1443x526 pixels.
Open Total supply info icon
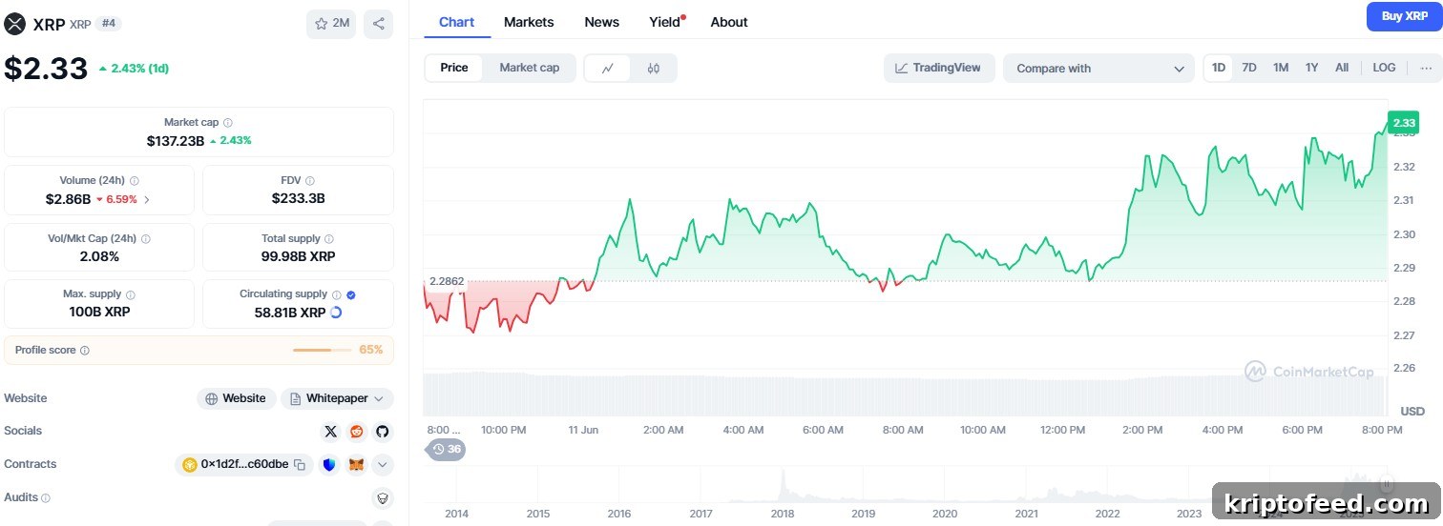(x=329, y=239)
